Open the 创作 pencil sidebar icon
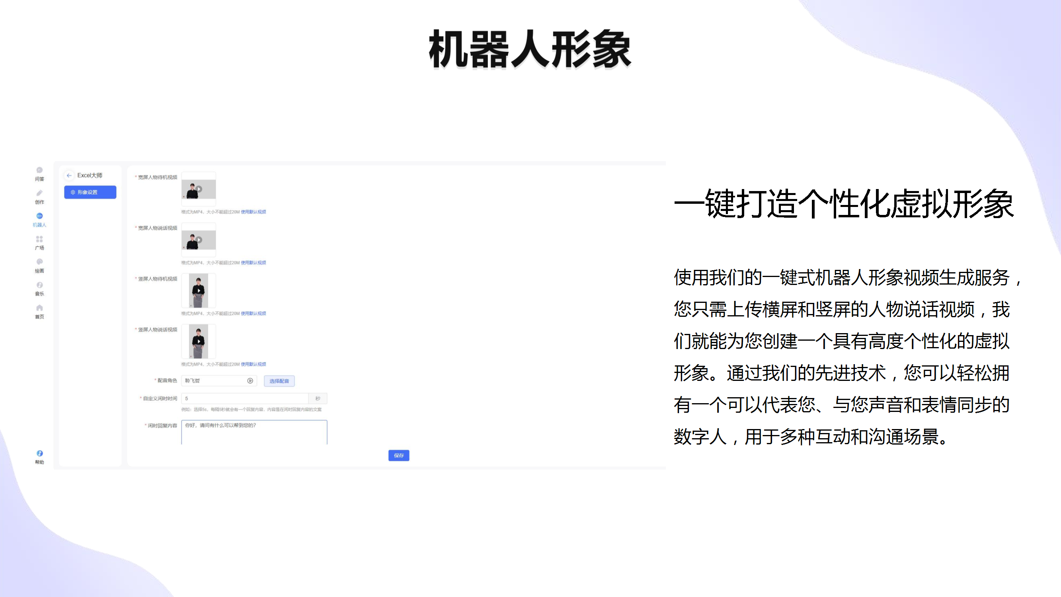The width and height of the screenshot is (1061, 597). 39,197
